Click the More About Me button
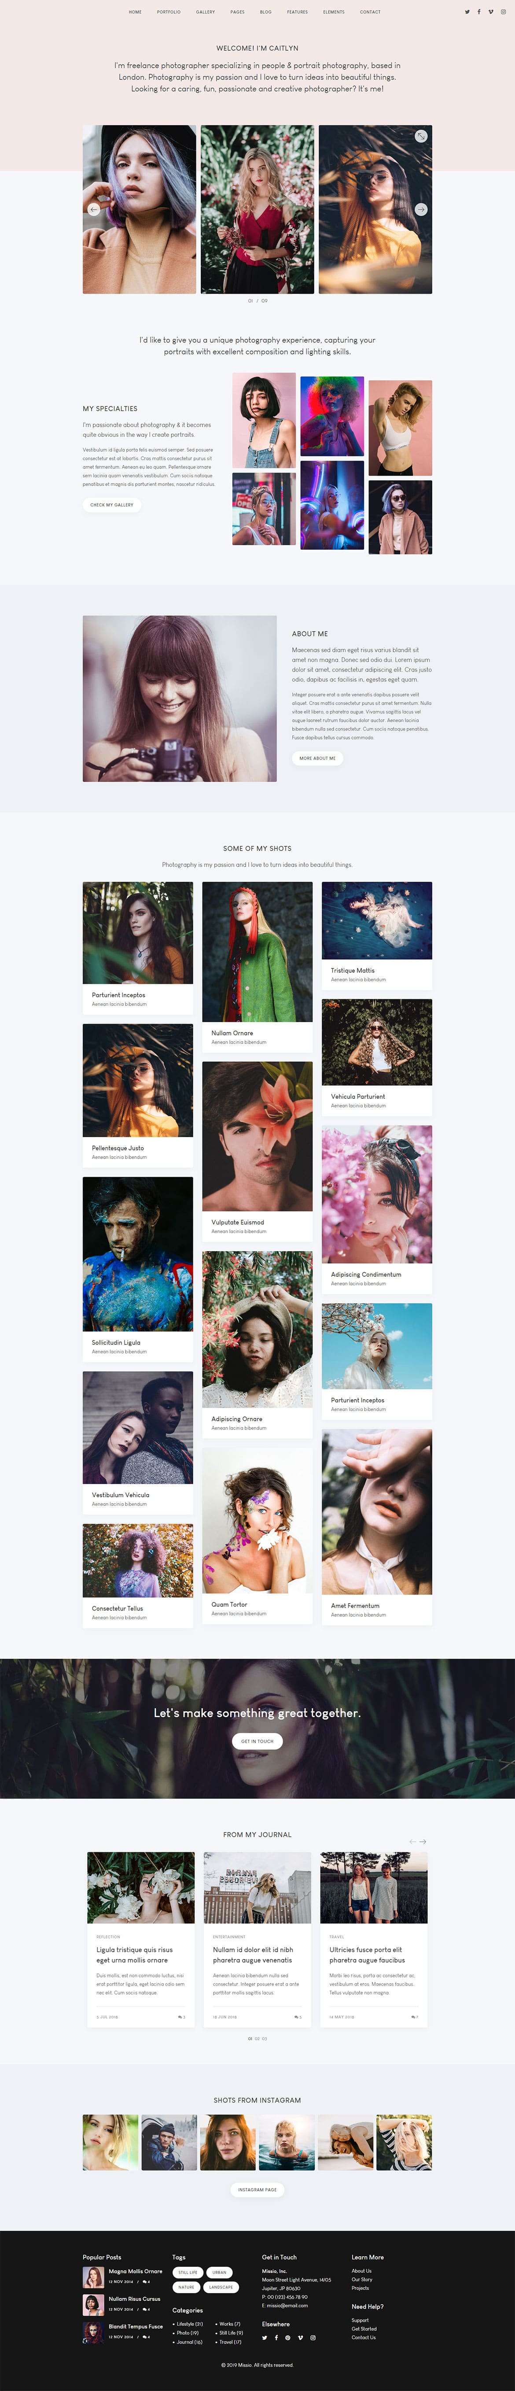 coord(317,758)
